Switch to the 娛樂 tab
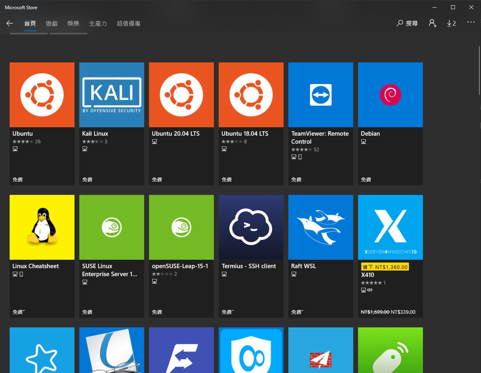This screenshot has height=373, width=481. [73, 24]
